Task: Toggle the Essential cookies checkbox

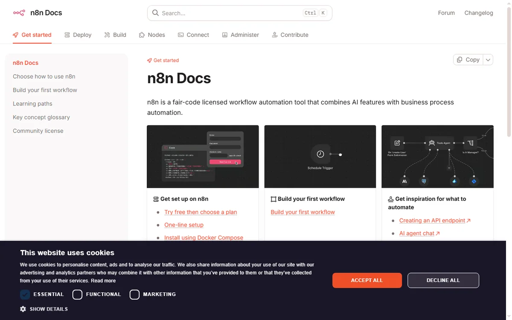Action: [x=25, y=294]
